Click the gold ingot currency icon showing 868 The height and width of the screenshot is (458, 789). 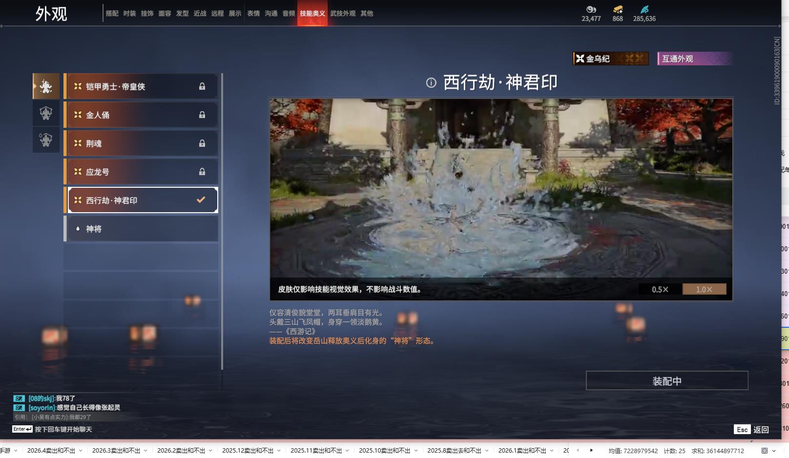click(x=617, y=9)
